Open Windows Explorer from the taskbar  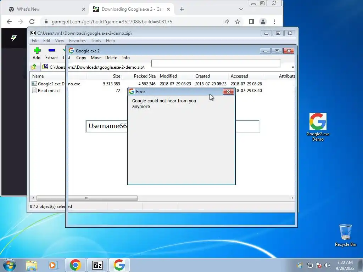[32, 265]
